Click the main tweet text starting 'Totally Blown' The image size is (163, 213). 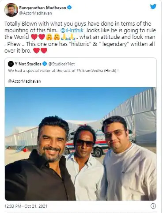(x=80, y=37)
